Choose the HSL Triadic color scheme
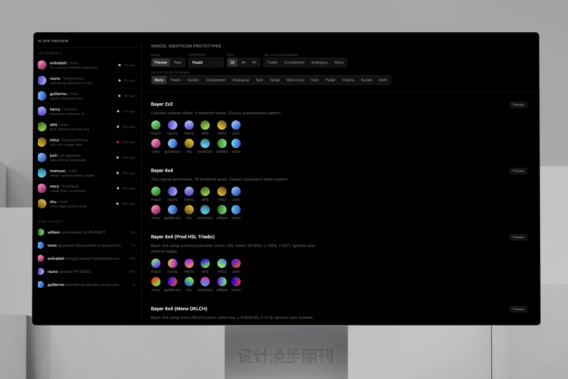568x379 pixels. [273, 63]
